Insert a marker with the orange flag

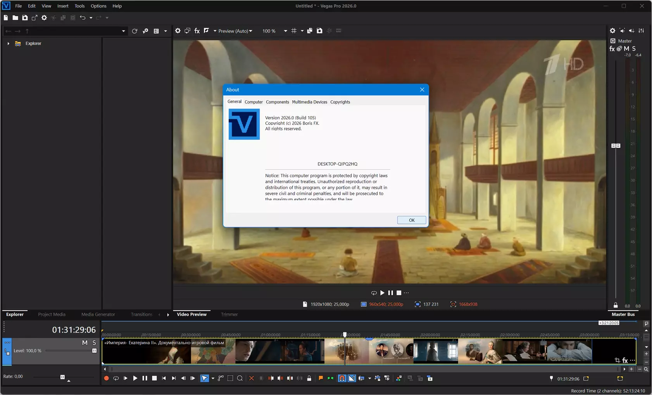click(321, 378)
